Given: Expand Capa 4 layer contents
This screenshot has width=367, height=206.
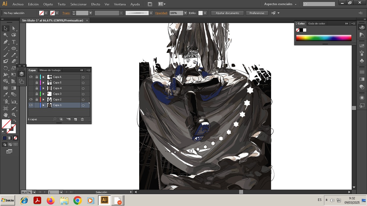Looking at the screenshot, I should pyautogui.click(x=44, y=88).
